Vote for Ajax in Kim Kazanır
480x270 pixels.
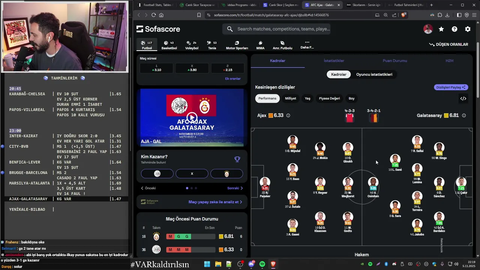coord(157,174)
